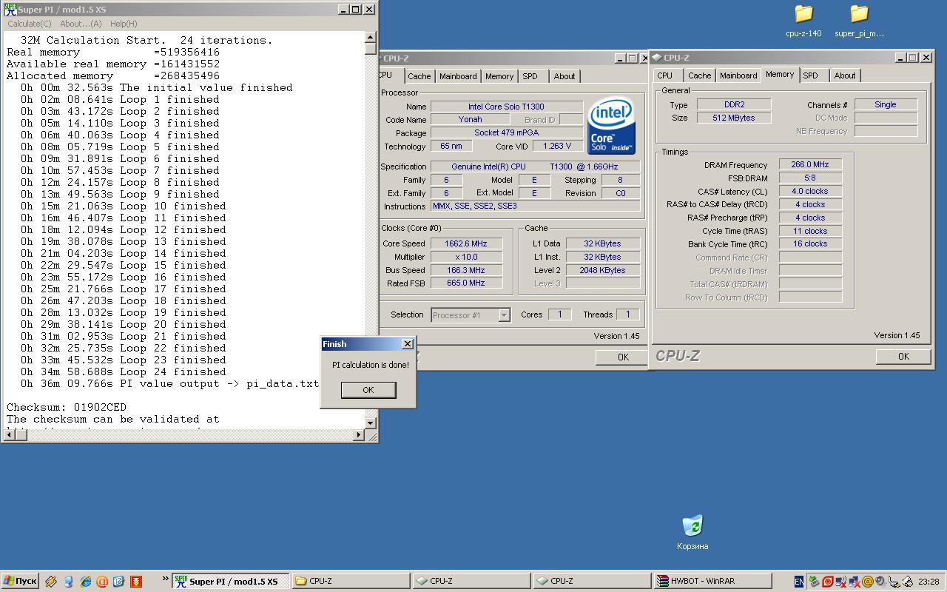Expand the quick launch chevron on taskbar
The height and width of the screenshot is (592, 947).
(x=164, y=578)
